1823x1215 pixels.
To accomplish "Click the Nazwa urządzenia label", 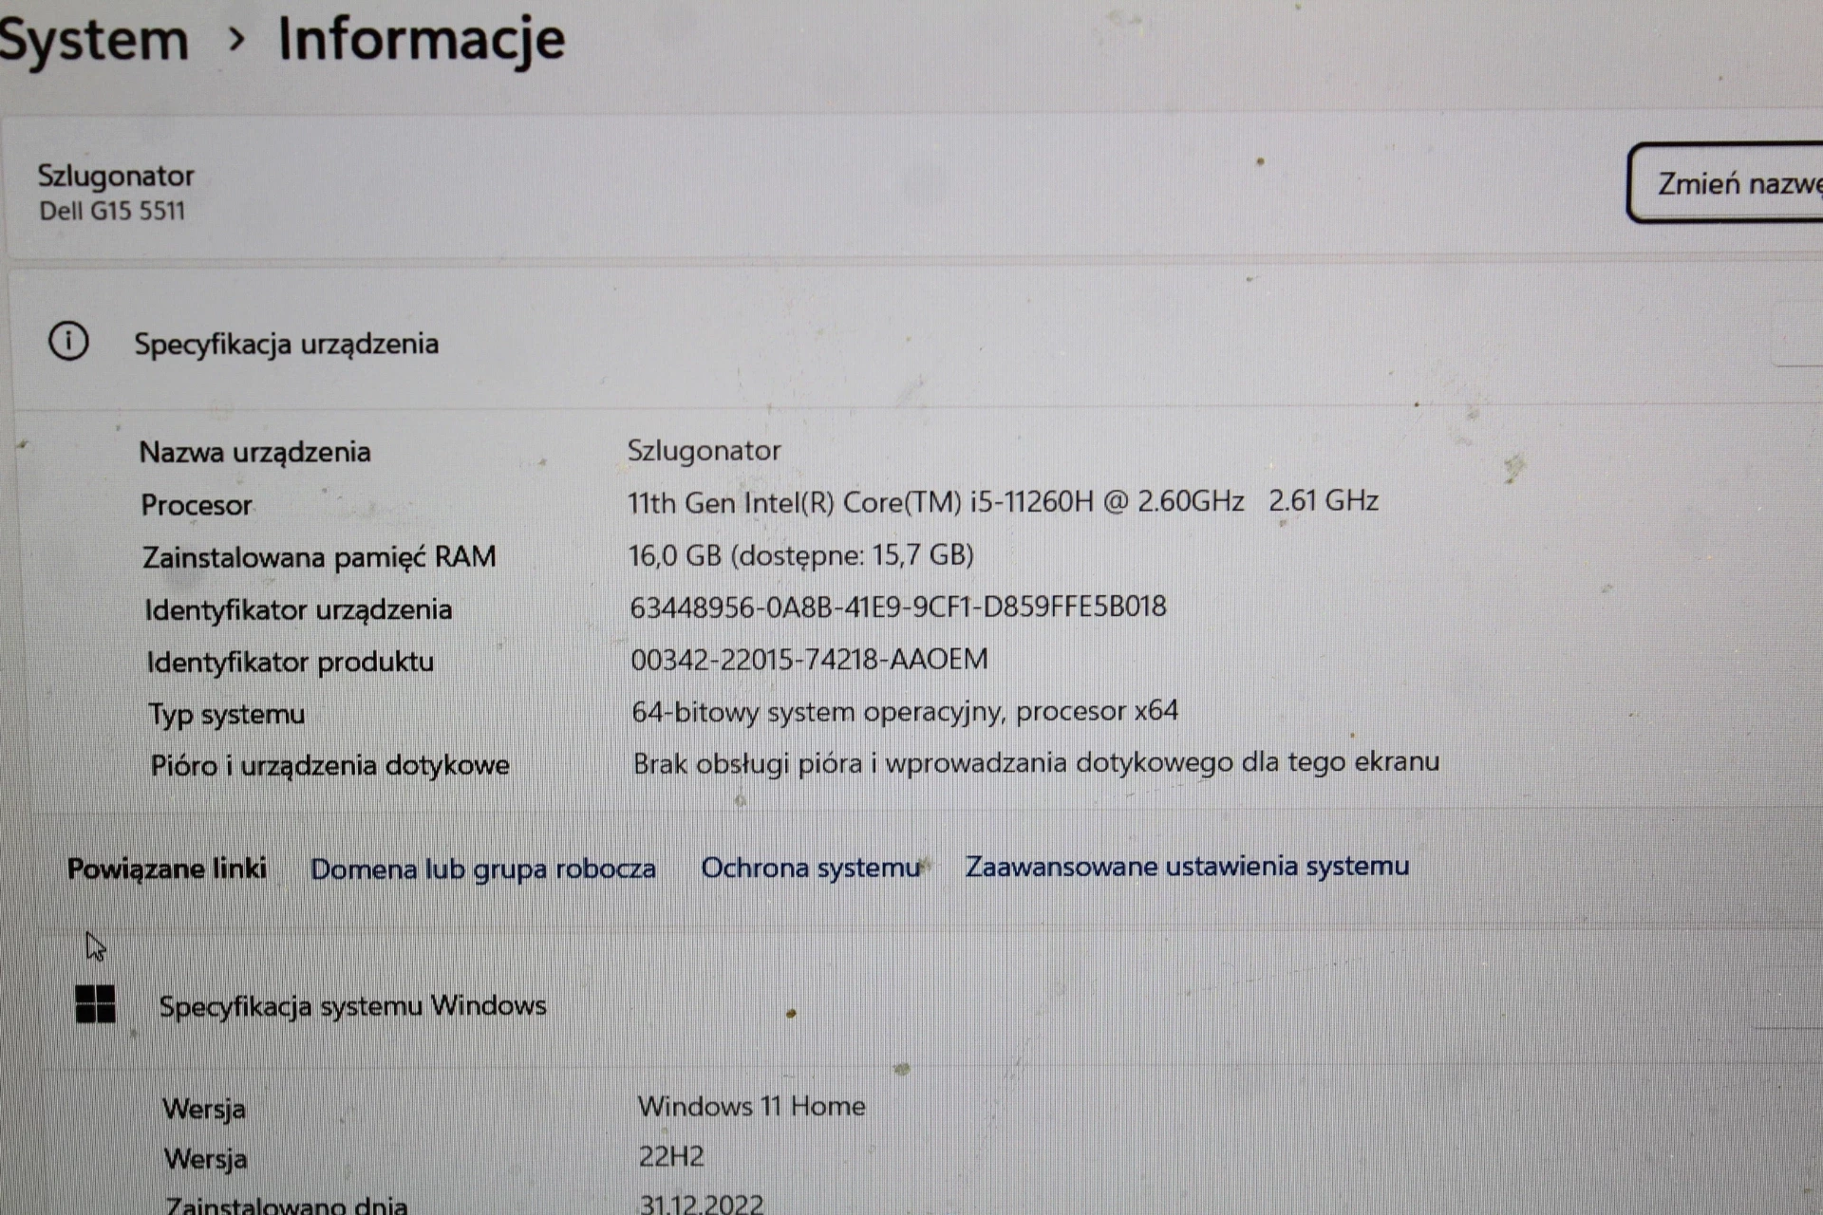I will pyautogui.click(x=254, y=452).
